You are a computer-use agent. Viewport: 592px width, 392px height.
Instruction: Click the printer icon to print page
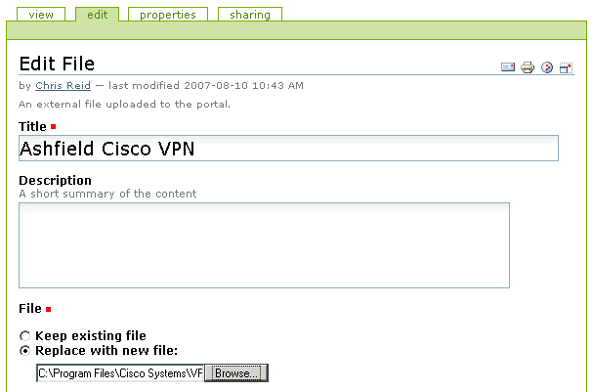tap(528, 67)
